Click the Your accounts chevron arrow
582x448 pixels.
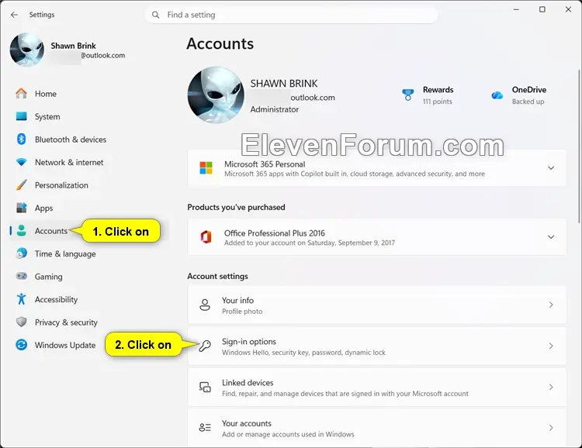[x=551, y=428]
